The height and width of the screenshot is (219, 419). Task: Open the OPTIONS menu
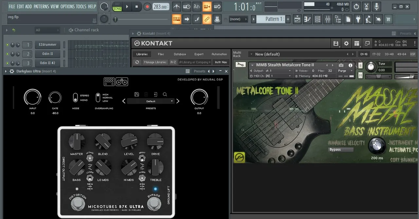point(67,7)
